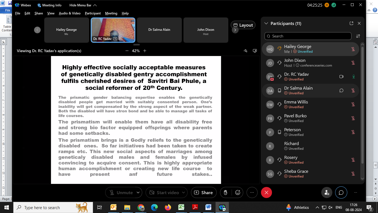Toggle the Chat panel button
Viewport: 378px width, 213px height.
point(341,192)
